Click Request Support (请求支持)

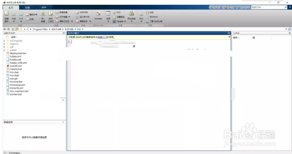(x=152, y=17)
